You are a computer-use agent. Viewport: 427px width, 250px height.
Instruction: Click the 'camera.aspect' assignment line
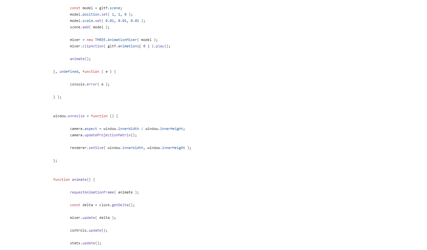click(127, 129)
